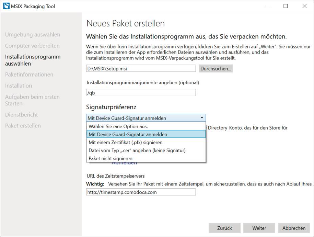Go to the 'Paket erstellen' step
This screenshot has width=314, height=237.
[x=23, y=126]
